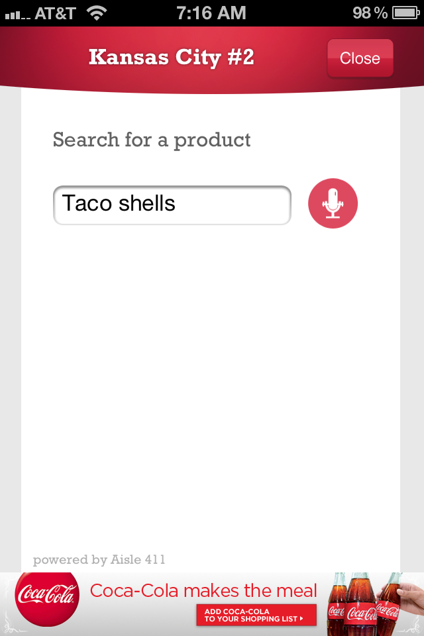Tap the 7:16 AM clock

click(x=211, y=13)
